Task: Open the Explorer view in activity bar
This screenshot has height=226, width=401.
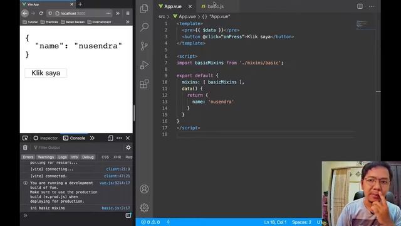Action: pyautogui.click(x=144, y=9)
